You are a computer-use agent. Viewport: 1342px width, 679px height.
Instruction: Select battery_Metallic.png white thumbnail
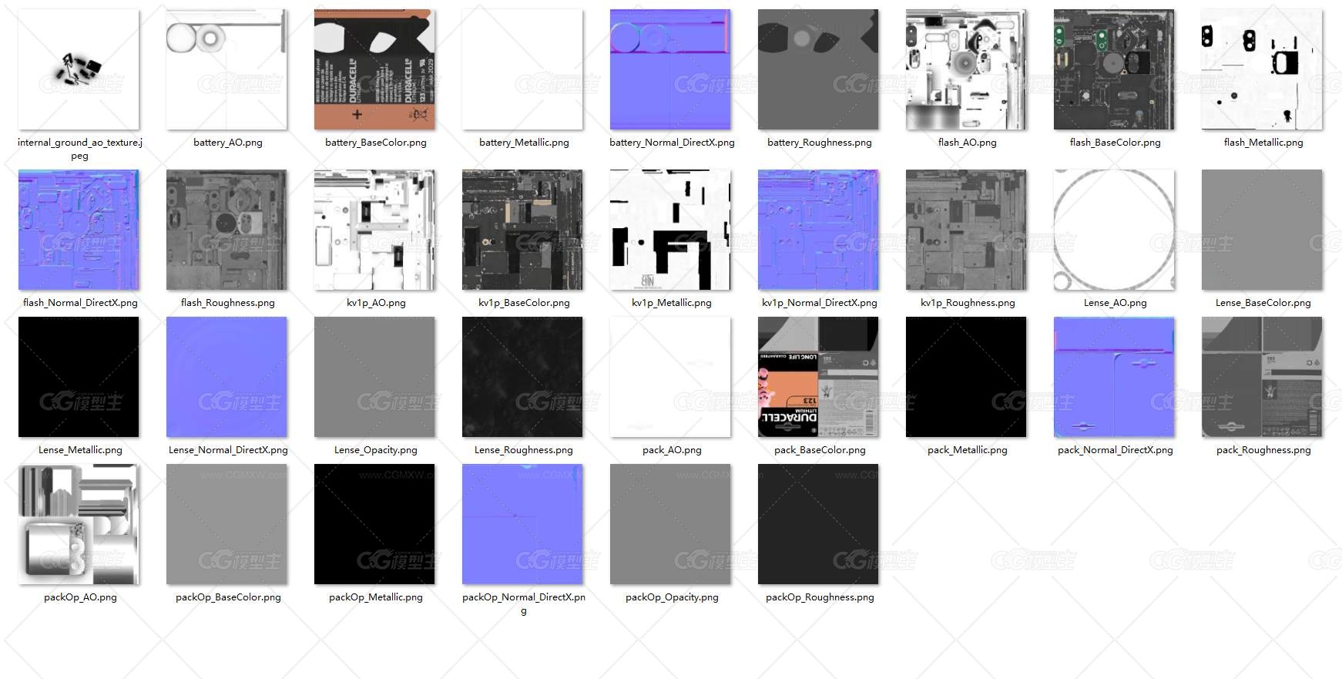tap(522, 69)
